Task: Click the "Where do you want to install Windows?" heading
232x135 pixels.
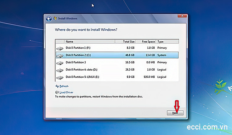Action: (86, 30)
